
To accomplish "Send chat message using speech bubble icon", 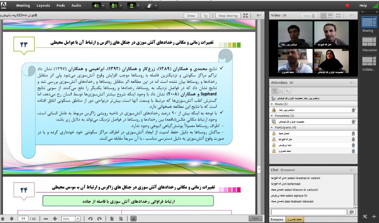I will coord(351,212).
